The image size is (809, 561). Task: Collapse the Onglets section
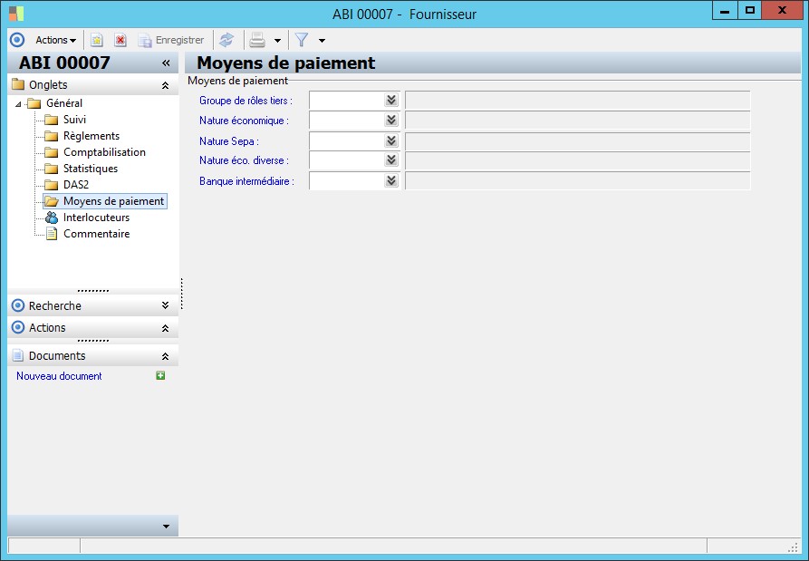[x=165, y=85]
